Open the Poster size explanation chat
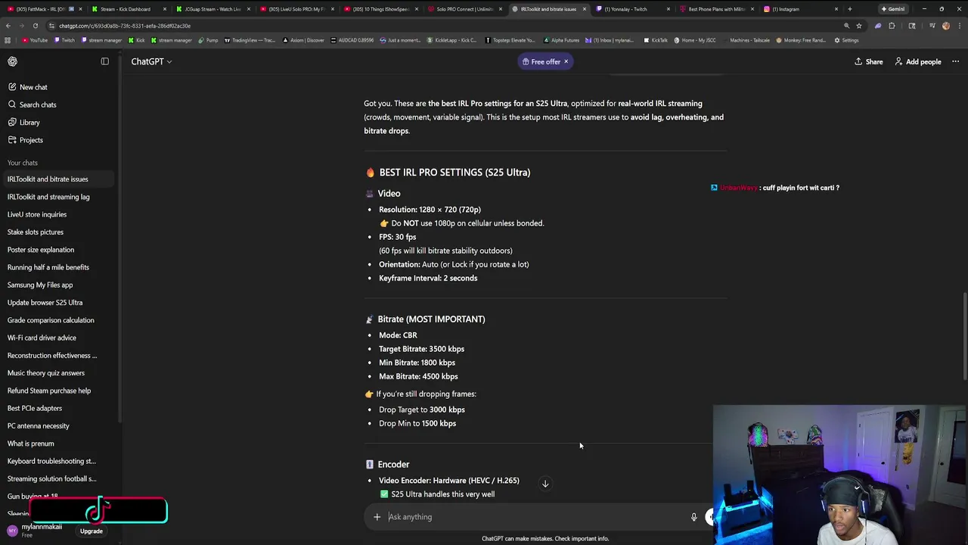 click(x=59, y=250)
